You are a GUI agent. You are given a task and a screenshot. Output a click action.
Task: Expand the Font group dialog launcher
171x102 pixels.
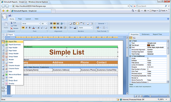(x=47, y=31)
